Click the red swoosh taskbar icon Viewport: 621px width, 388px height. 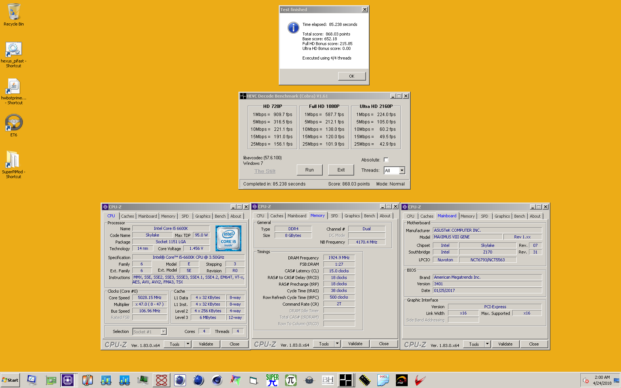(x=420, y=380)
